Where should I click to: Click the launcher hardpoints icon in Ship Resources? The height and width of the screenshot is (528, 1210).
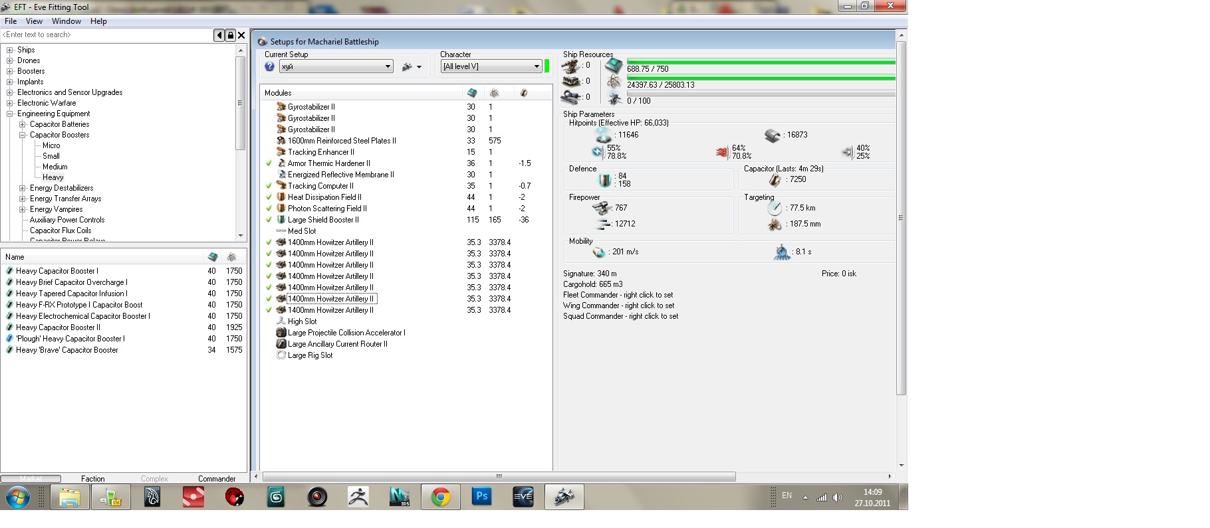pos(570,81)
